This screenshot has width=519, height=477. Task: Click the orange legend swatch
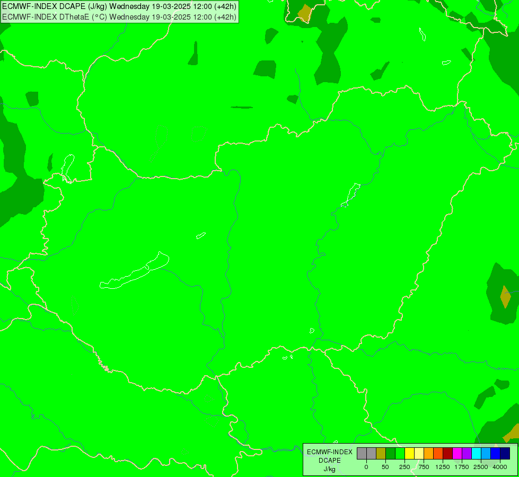tap(429, 454)
